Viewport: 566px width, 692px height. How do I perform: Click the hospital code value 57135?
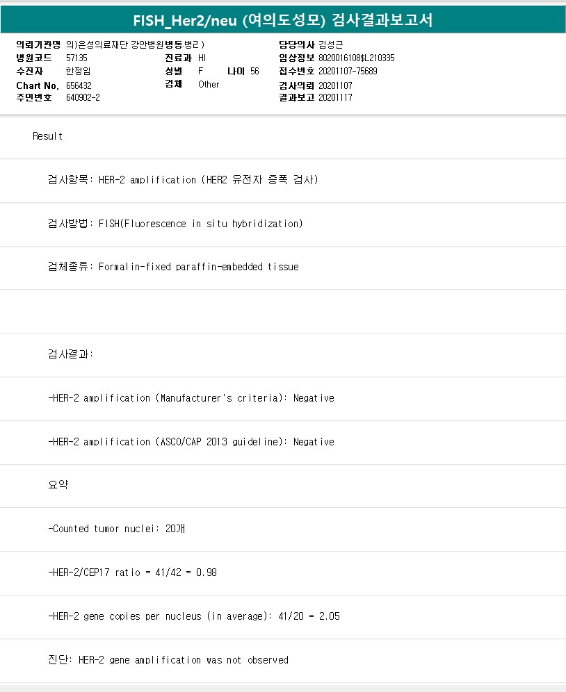tap(76, 58)
